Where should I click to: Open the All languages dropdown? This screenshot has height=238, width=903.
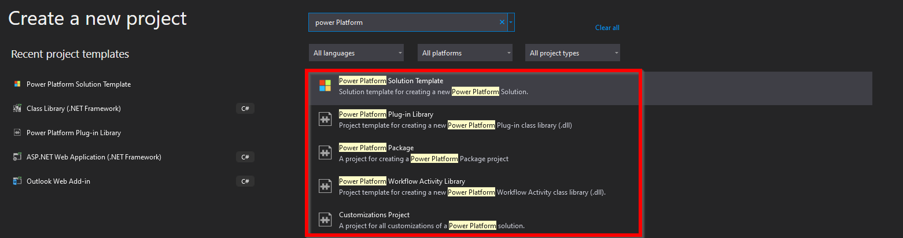click(357, 53)
